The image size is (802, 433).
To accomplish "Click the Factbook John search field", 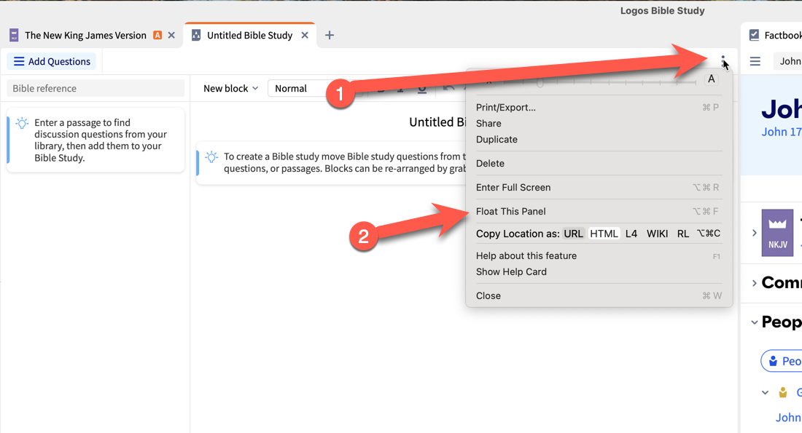I will (787, 61).
